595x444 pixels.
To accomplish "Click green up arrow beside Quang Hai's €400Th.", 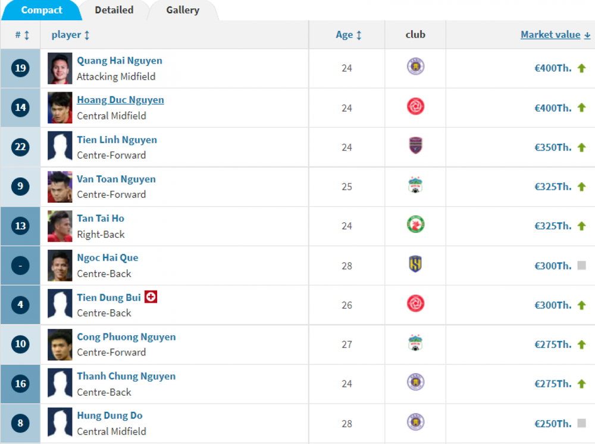I will pos(581,68).
